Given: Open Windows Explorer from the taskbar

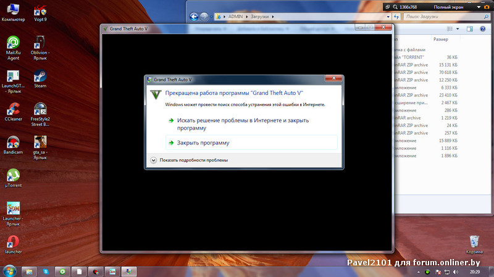Looking at the screenshot, I should [29, 271].
